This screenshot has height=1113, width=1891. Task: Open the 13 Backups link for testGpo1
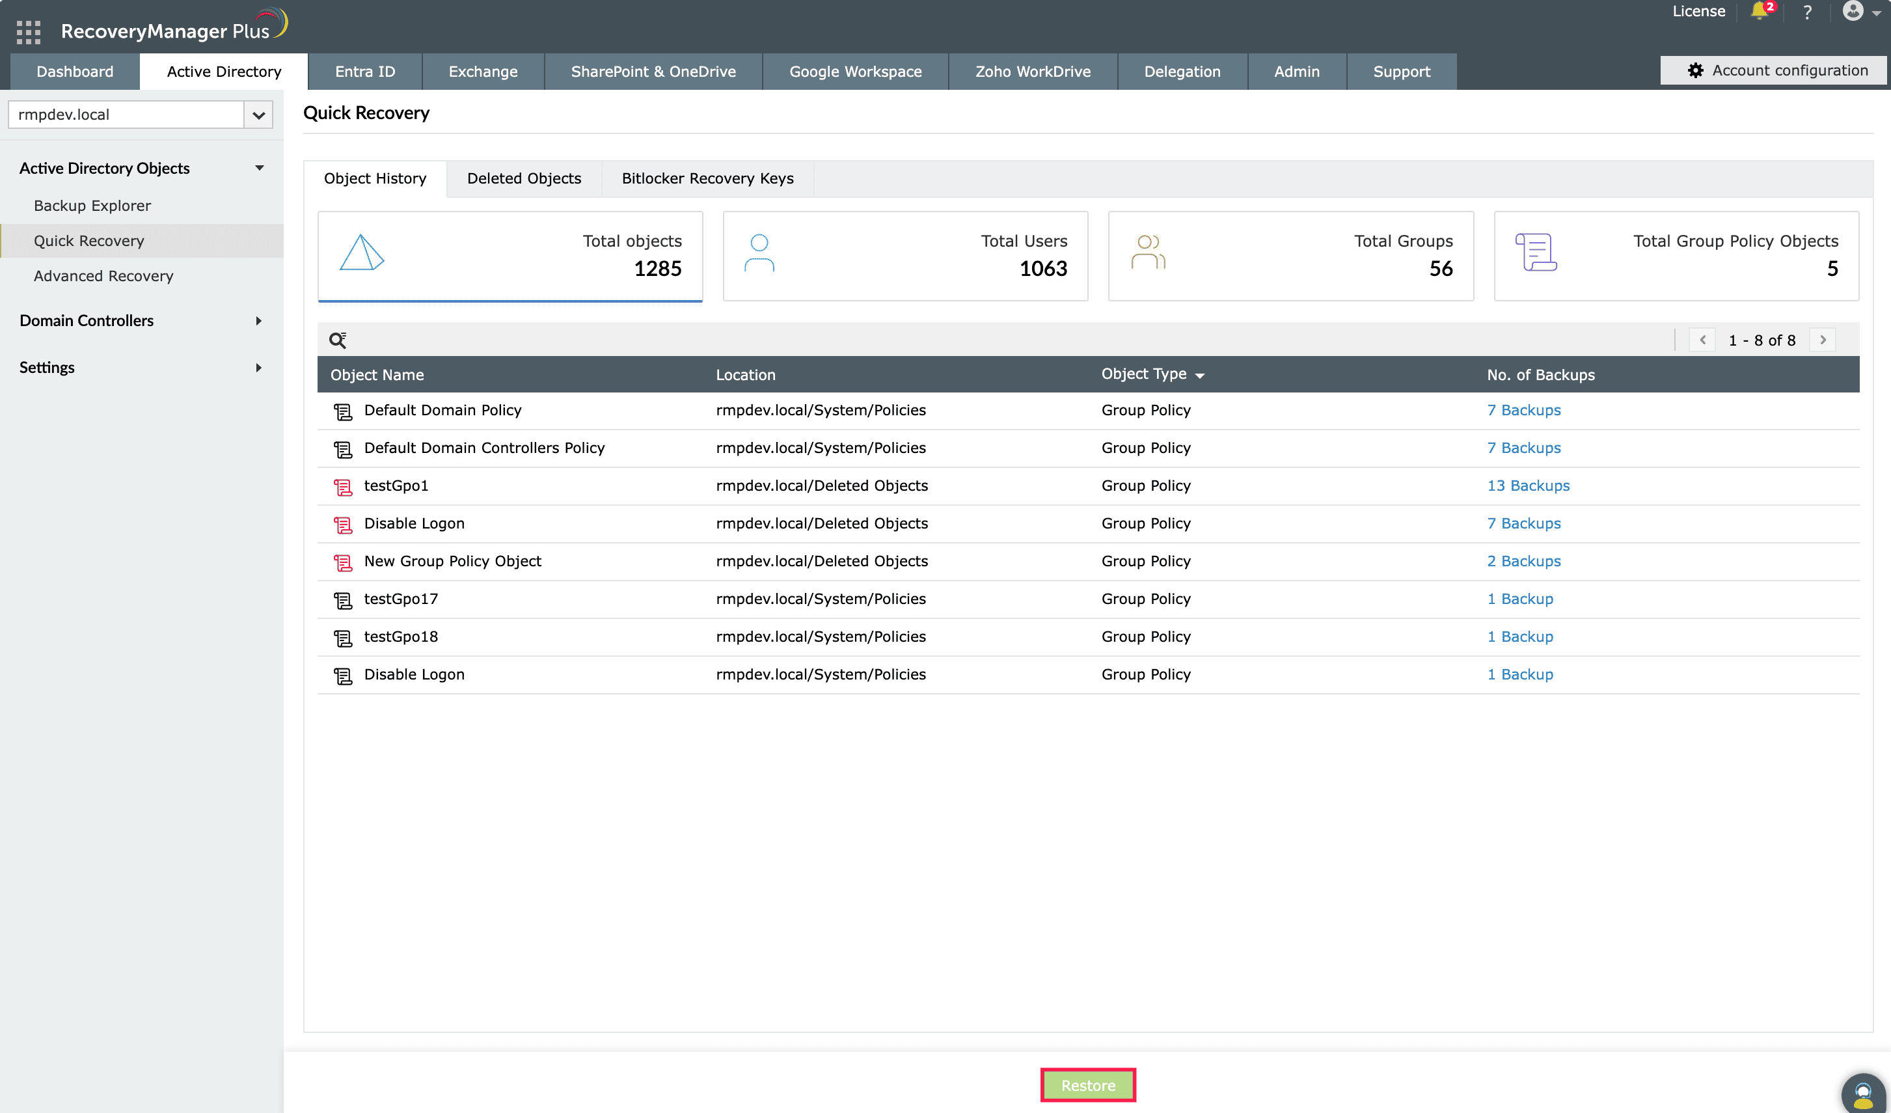1528,486
